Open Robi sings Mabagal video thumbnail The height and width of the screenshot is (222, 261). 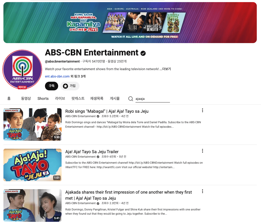32,125
